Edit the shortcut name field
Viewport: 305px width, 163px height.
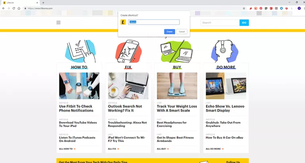tap(154, 22)
